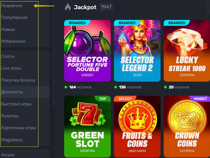The width and height of the screenshot is (210, 158).
Task: Launch Fruits & Coins by Amigo Gaming
Action: (137, 126)
